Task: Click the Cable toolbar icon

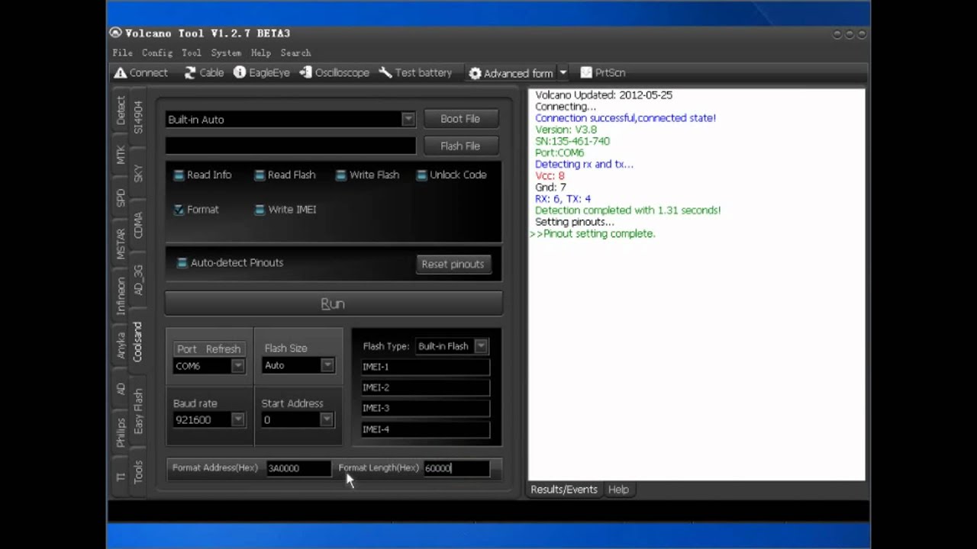Action: click(x=190, y=73)
